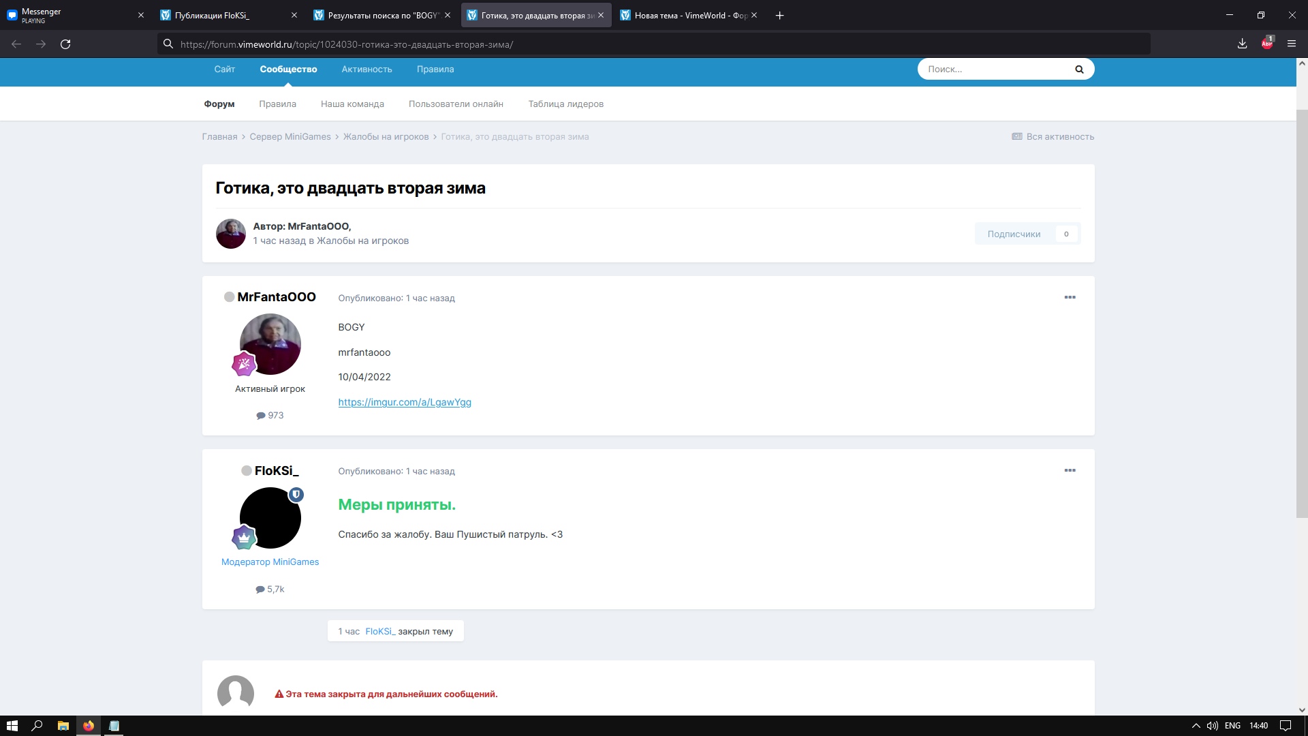Click the moderator shield badge on FloKSi_'s avatar

tap(296, 495)
